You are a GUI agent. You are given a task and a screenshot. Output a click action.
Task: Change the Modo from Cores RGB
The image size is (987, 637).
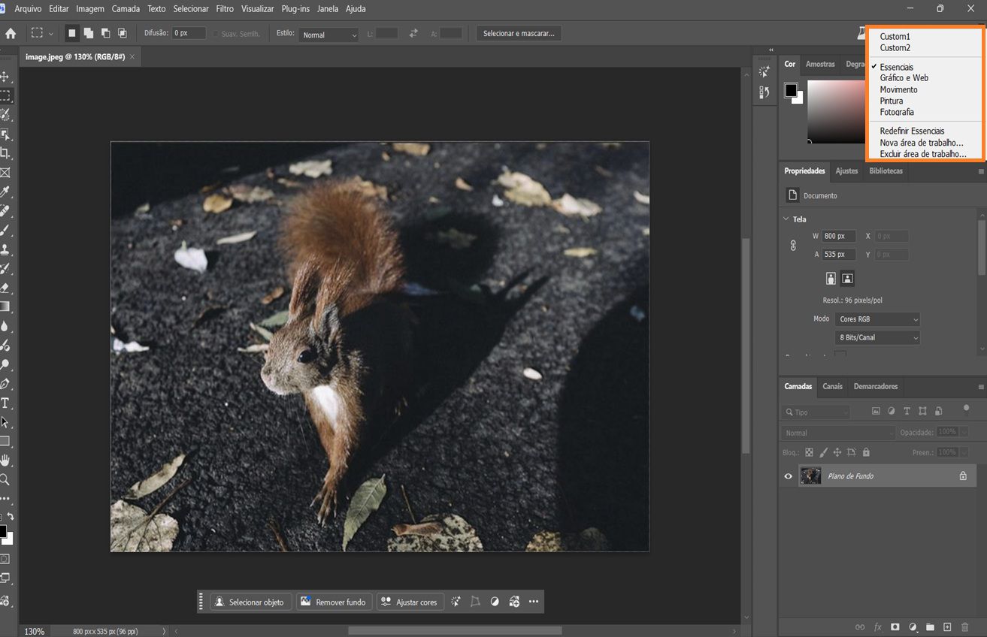(x=876, y=318)
